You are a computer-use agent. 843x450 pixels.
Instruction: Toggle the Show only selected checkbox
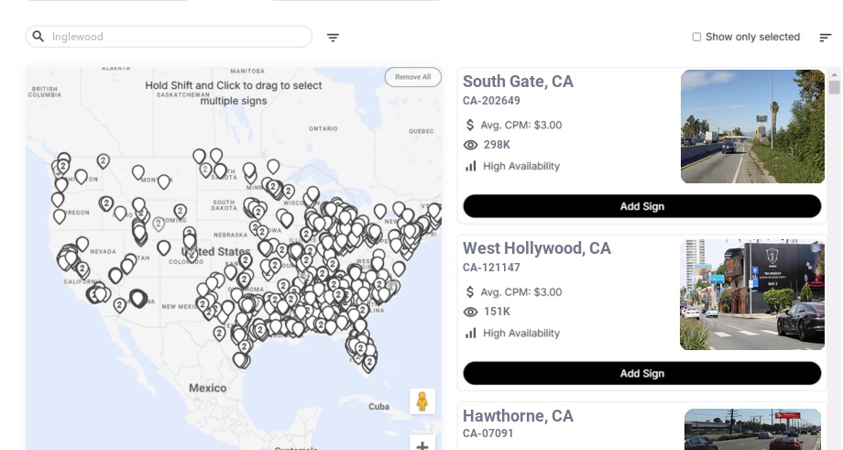pyautogui.click(x=696, y=38)
